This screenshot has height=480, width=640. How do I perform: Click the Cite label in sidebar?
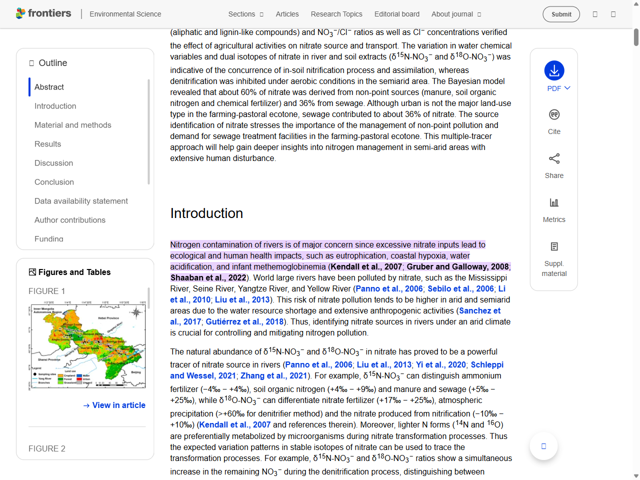(x=554, y=131)
